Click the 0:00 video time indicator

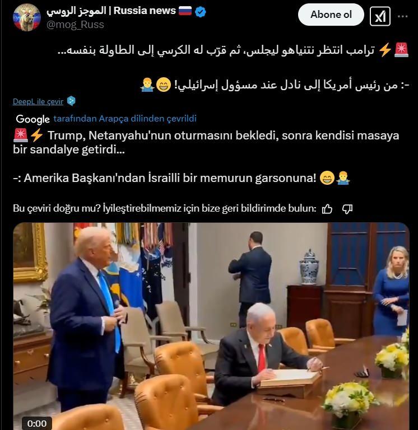(37, 423)
